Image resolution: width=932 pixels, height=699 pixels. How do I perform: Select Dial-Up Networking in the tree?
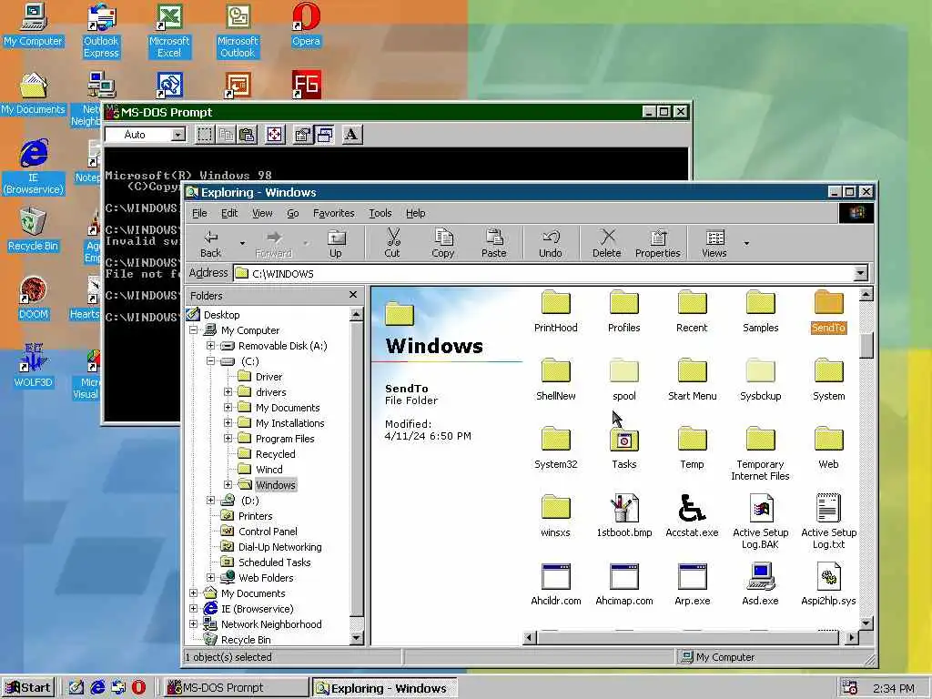(x=280, y=547)
